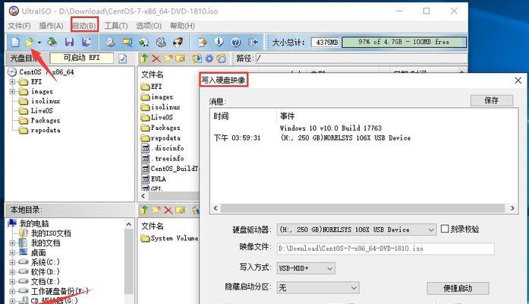This screenshot has height=304, width=529.
Task: Click the disc capacity bar 97% of 4.7GB
Action: 405,43
